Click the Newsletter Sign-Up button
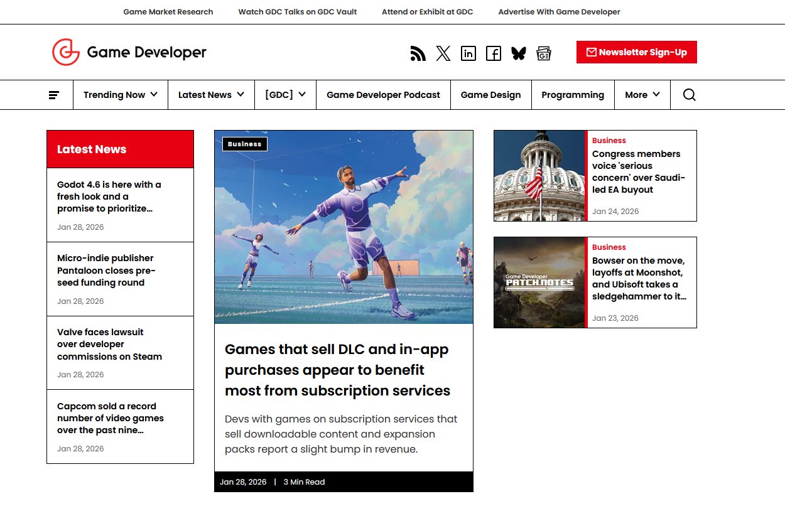The image size is (785, 516). coord(637,52)
